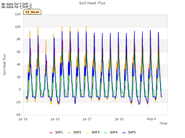Viewport: 185px width, 138px height.
Task: Click the 40 y-axis tick label
Action: [x=18, y=64]
